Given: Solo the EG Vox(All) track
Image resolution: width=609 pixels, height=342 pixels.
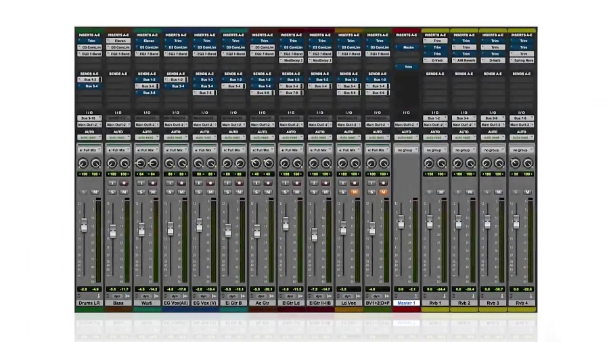Looking at the screenshot, I should coord(170,192).
